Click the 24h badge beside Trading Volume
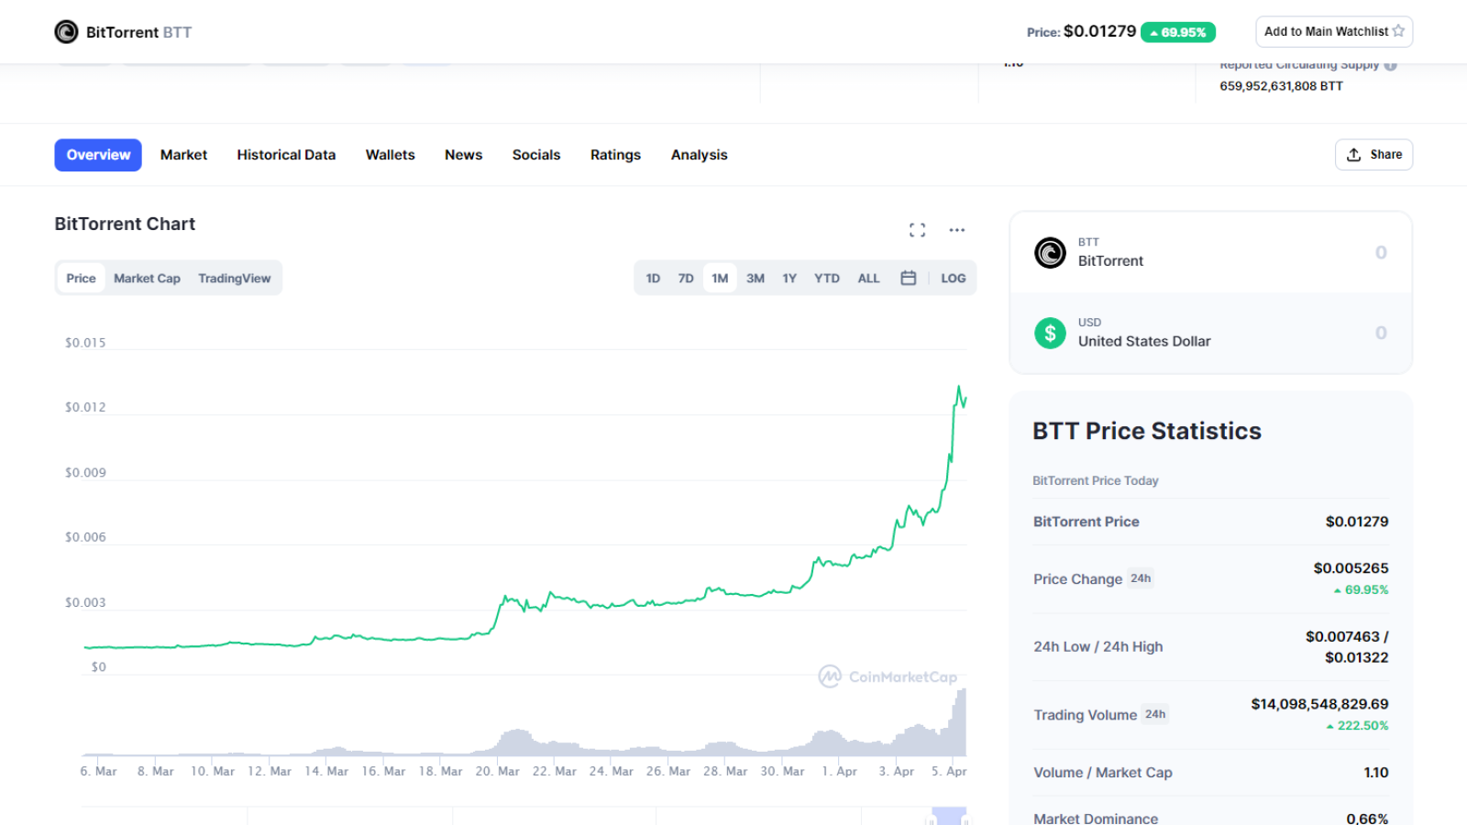The image size is (1467, 825). click(x=1155, y=714)
